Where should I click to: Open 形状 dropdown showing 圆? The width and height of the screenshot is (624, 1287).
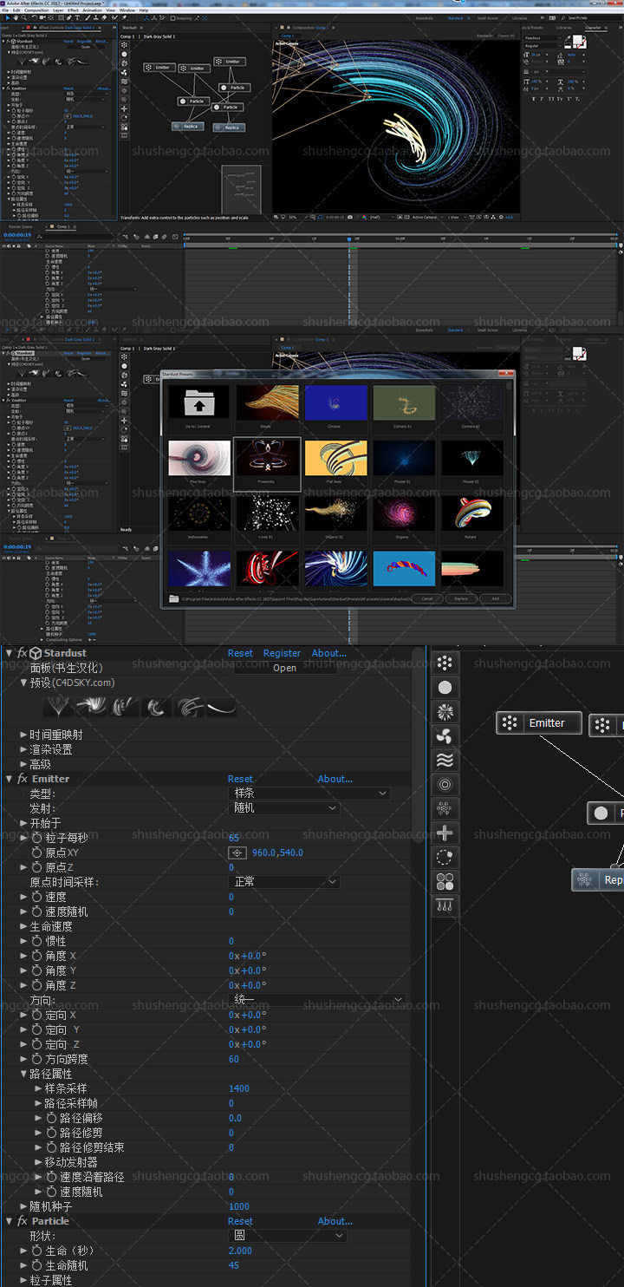[x=287, y=1236]
